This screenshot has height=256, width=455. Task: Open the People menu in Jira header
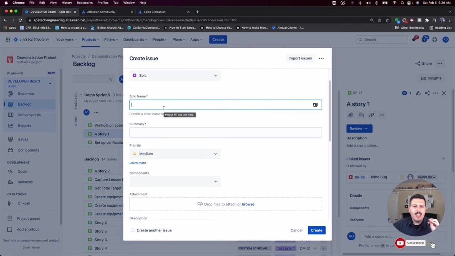click(x=160, y=39)
